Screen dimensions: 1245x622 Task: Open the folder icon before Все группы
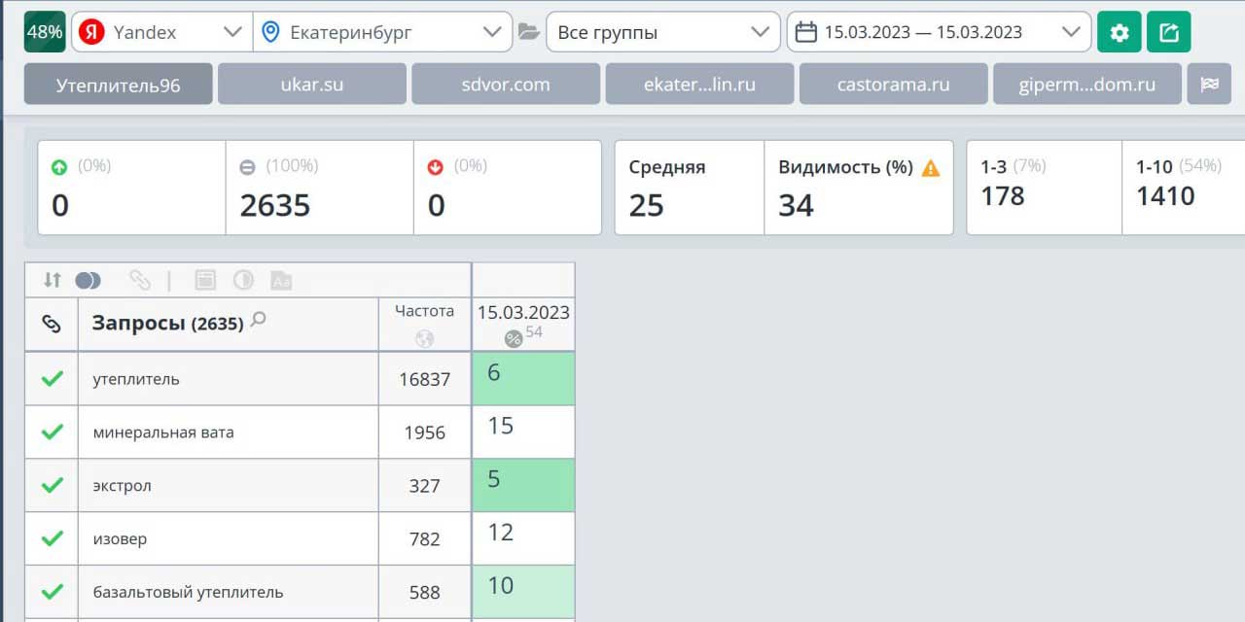click(x=528, y=32)
